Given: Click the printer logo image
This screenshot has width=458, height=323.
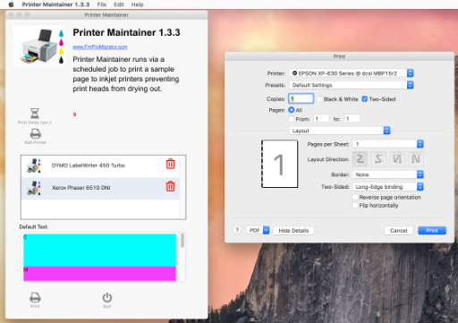Looking at the screenshot, I should pyautogui.click(x=39, y=47).
